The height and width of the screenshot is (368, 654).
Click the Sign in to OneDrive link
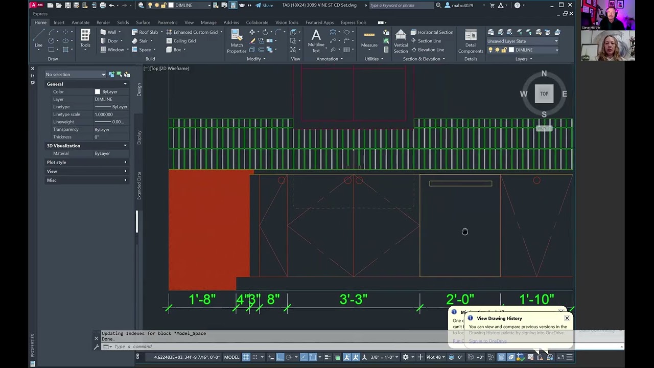488,341
